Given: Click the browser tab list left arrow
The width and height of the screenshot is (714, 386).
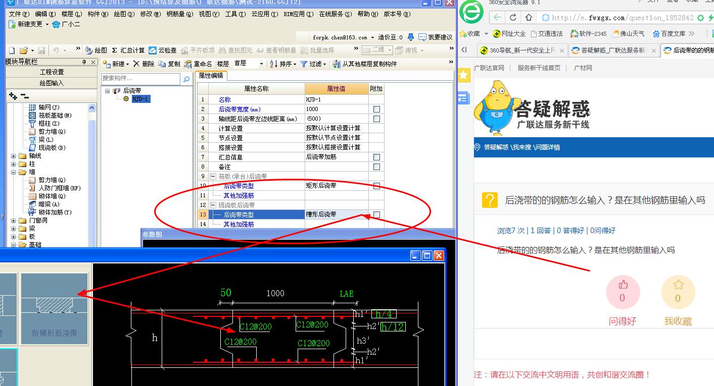Looking at the screenshot, I should coord(464,50).
